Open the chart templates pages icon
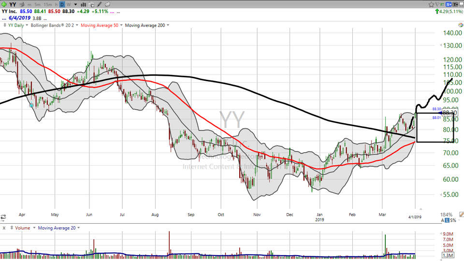The height and width of the screenshot is (261, 464). (107, 4)
